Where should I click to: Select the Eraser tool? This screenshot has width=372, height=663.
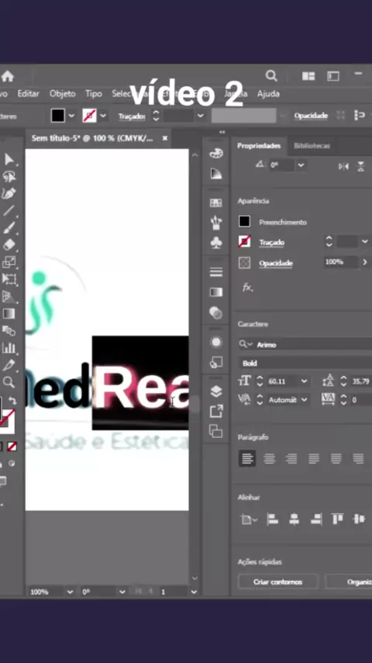[9, 245]
